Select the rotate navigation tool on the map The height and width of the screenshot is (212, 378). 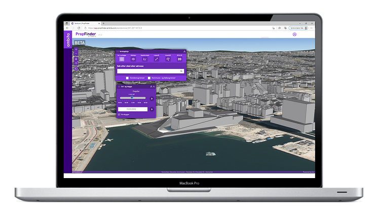point(76,63)
